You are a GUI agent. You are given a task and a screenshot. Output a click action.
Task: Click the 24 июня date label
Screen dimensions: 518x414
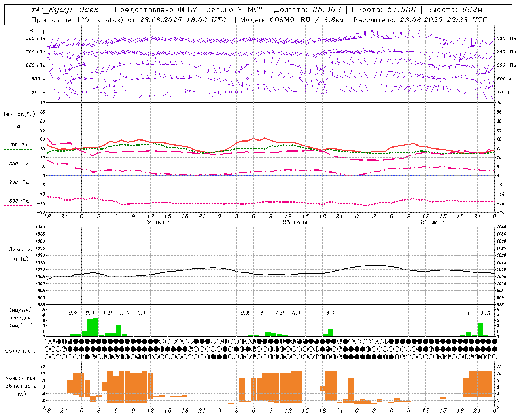pos(157,222)
